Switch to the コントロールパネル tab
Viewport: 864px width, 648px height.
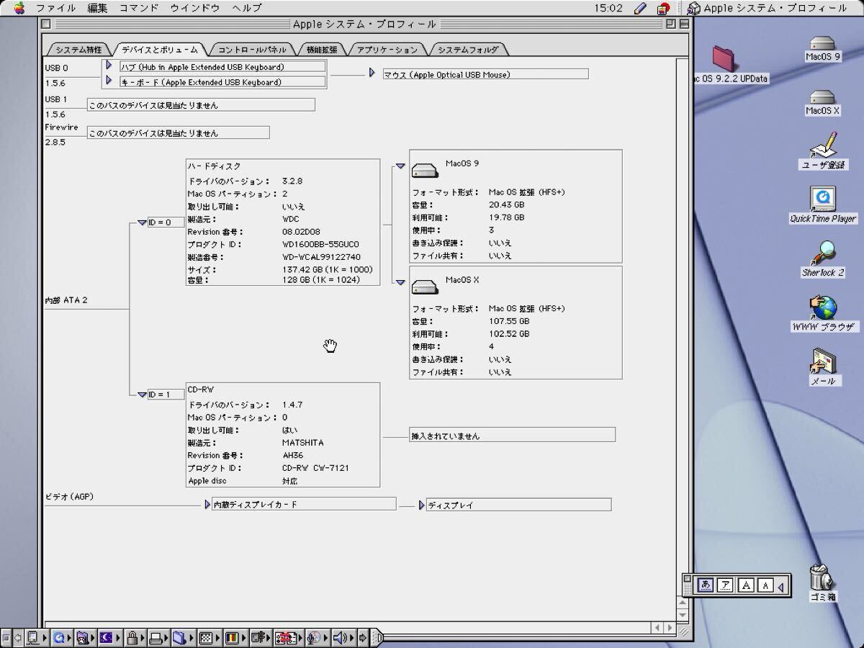(252, 50)
